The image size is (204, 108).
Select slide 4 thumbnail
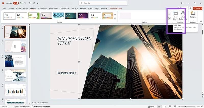[15, 75]
